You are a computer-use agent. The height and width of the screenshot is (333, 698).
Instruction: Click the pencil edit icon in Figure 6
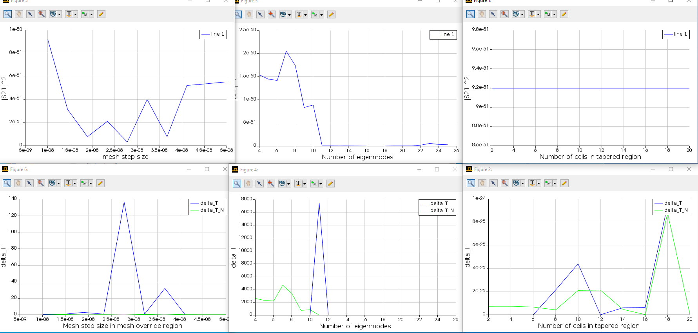(100, 183)
